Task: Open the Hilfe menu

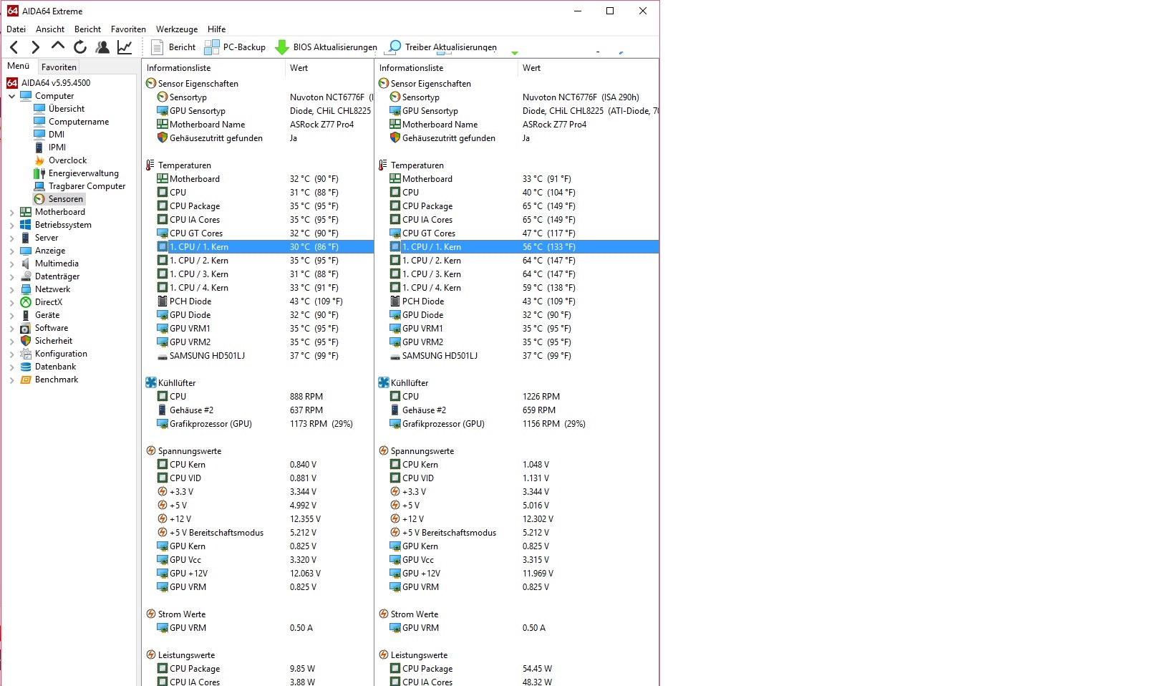Action: click(x=216, y=29)
